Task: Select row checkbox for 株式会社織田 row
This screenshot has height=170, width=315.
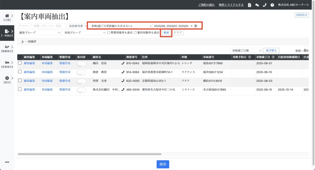Action: [20, 89]
